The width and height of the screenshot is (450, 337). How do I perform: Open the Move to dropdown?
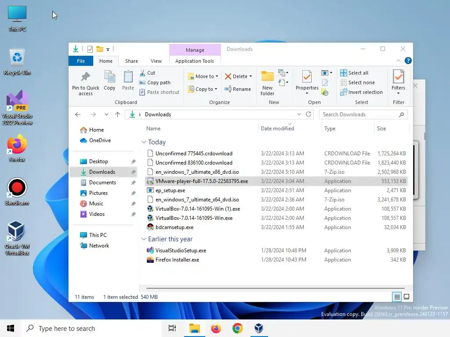tap(203, 76)
